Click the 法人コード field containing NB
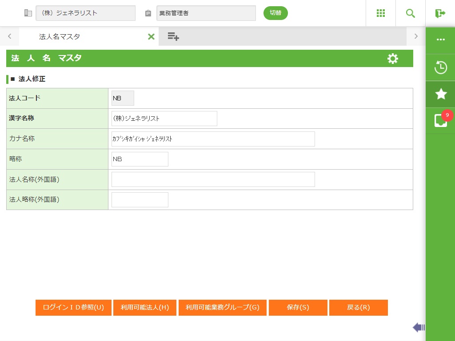 [x=123, y=98]
